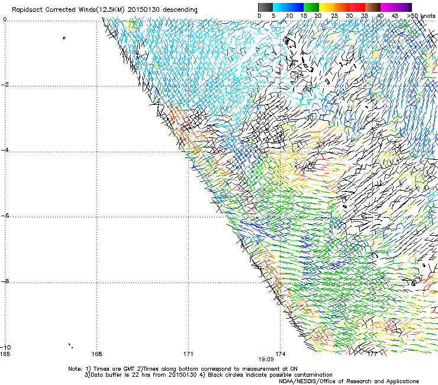Click longitude label '171' on bottom axis
This screenshot has height=385, width=438.
point(188,354)
